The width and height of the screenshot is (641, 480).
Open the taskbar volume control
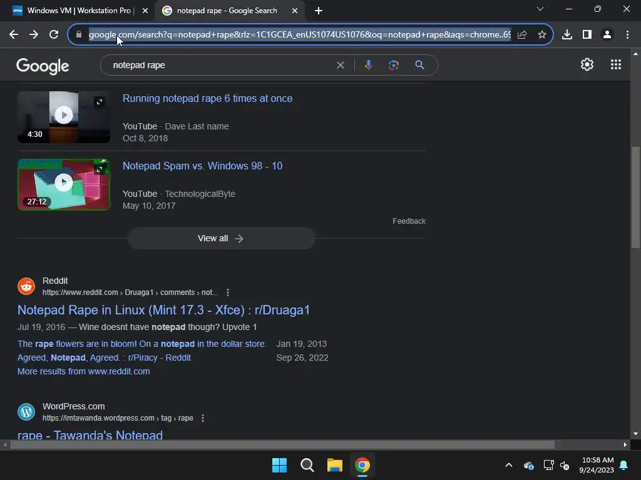565,465
